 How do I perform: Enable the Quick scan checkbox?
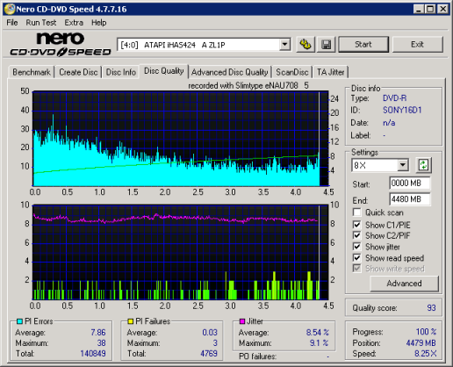pos(356,212)
